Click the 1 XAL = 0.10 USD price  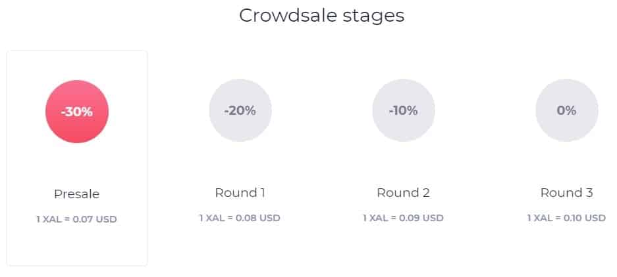(567, 218)
